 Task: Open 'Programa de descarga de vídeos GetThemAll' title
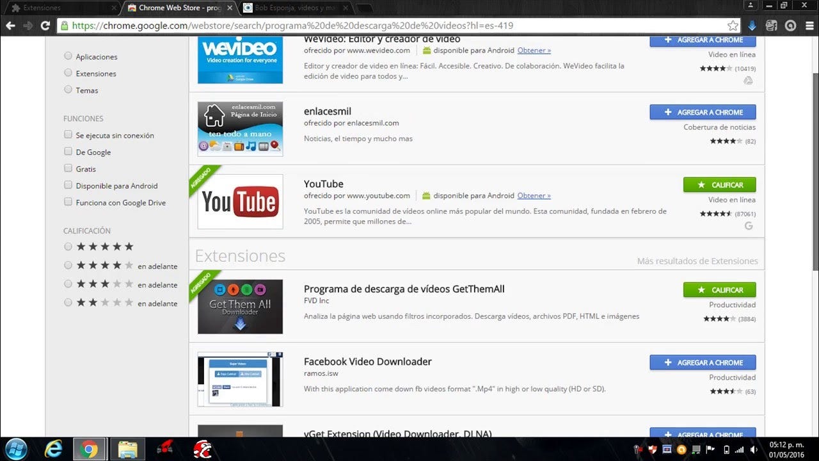(404, 289)
